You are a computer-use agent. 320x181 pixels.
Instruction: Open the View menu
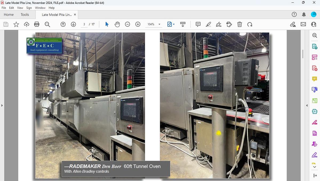(20, 8)
